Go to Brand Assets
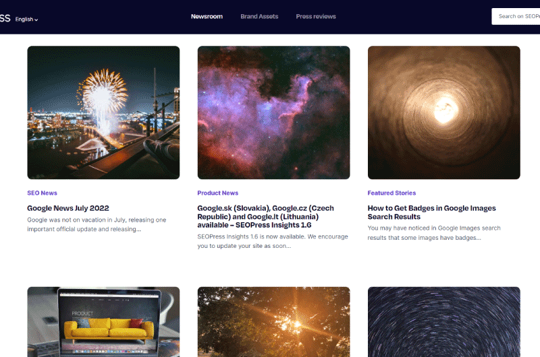 pyautogui.click(x=259, y=16)
